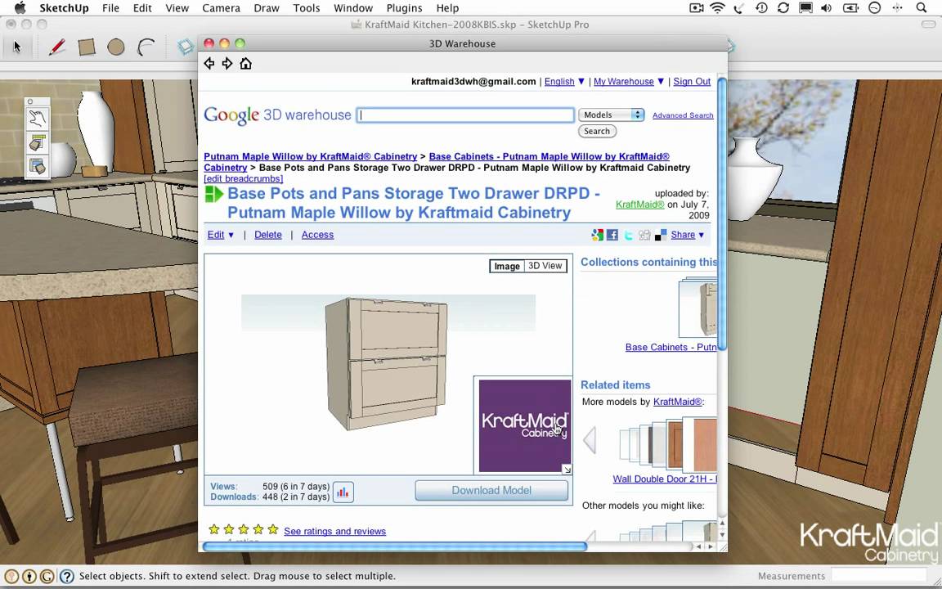This screenshot has width=942, height=589.
Task: Open the English language dropdown
Action: click(x=565, y=82)
